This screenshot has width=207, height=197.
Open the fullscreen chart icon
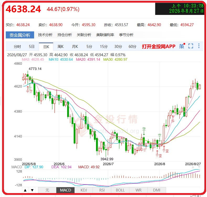point(191,46)
